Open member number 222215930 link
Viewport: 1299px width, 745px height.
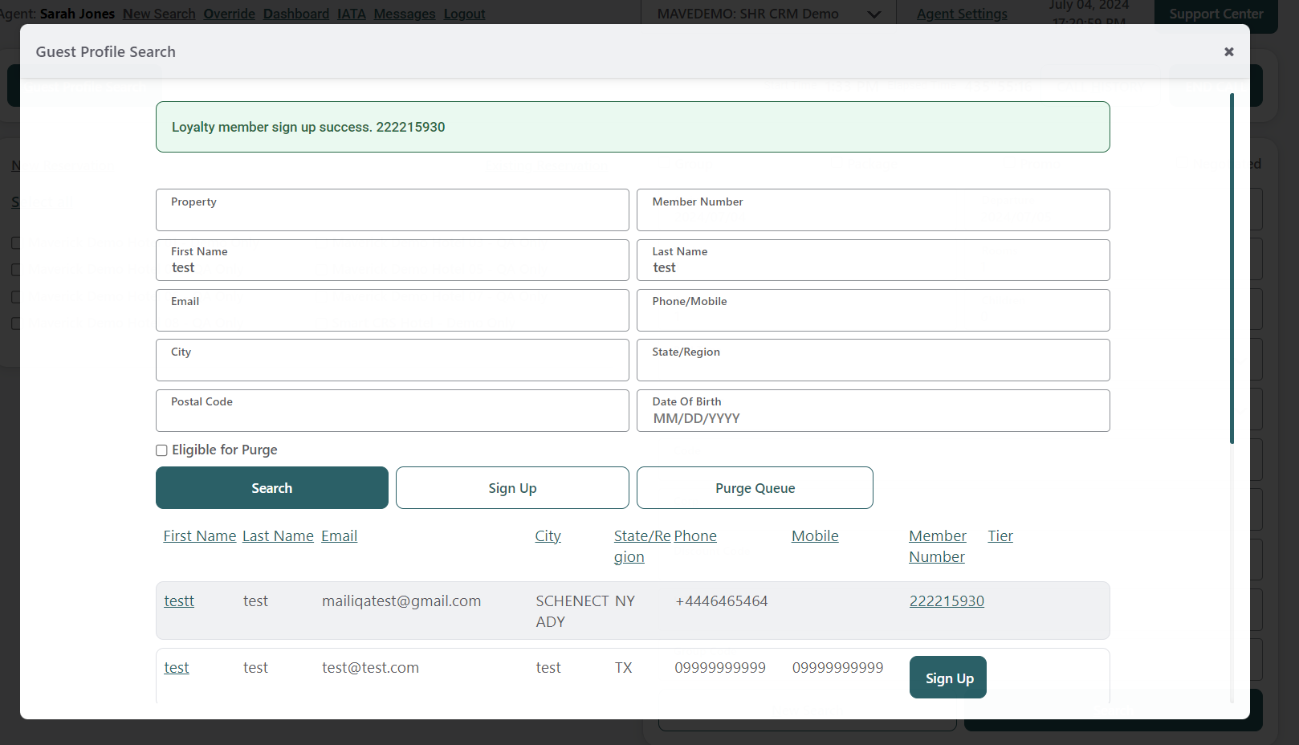947,601
